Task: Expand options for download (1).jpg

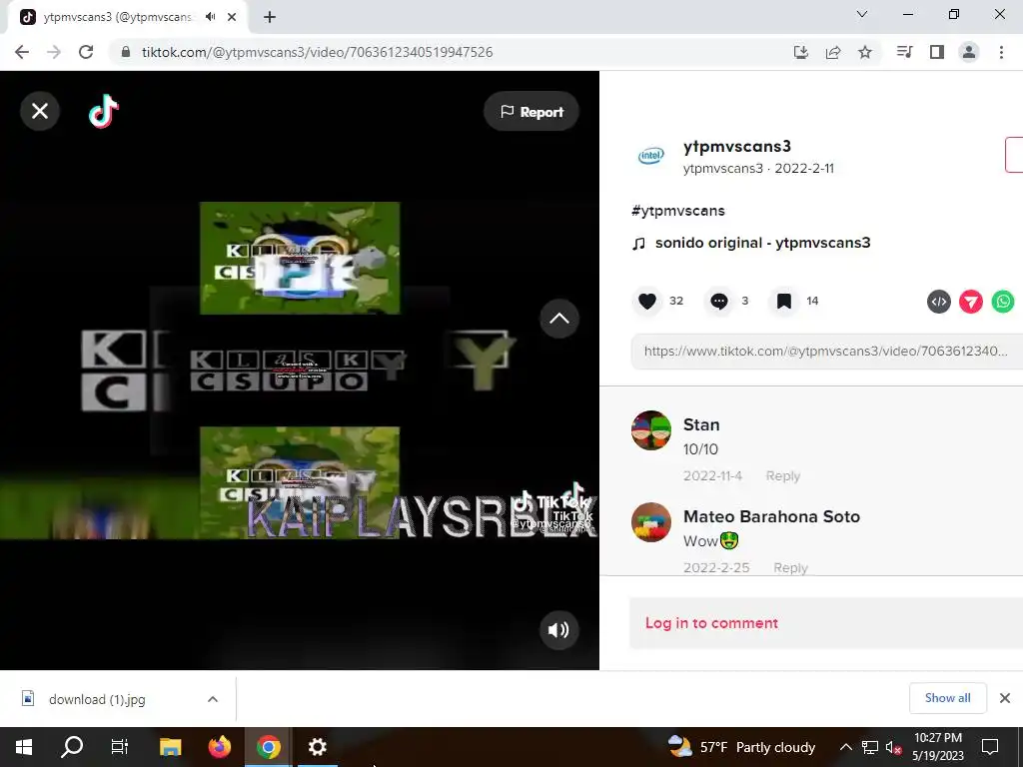Action: 213,699
